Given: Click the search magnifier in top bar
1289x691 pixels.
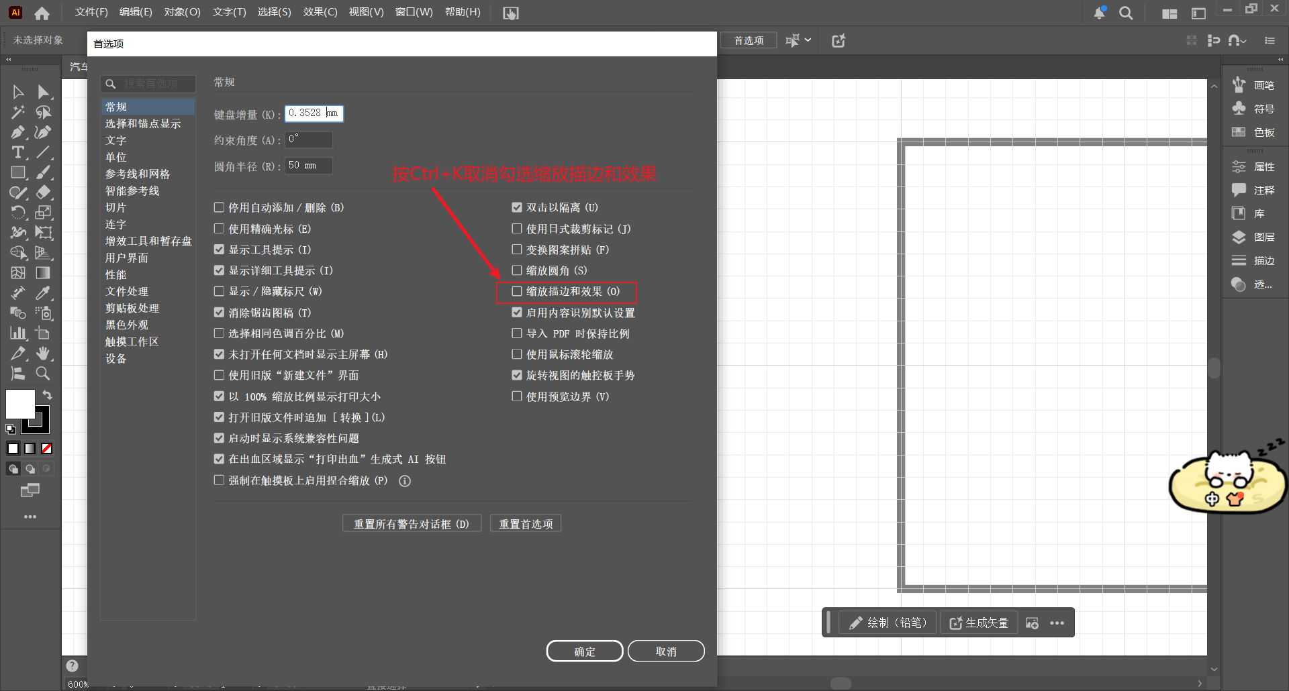Looking at the screenshot, I should [x=1126, y=13].
